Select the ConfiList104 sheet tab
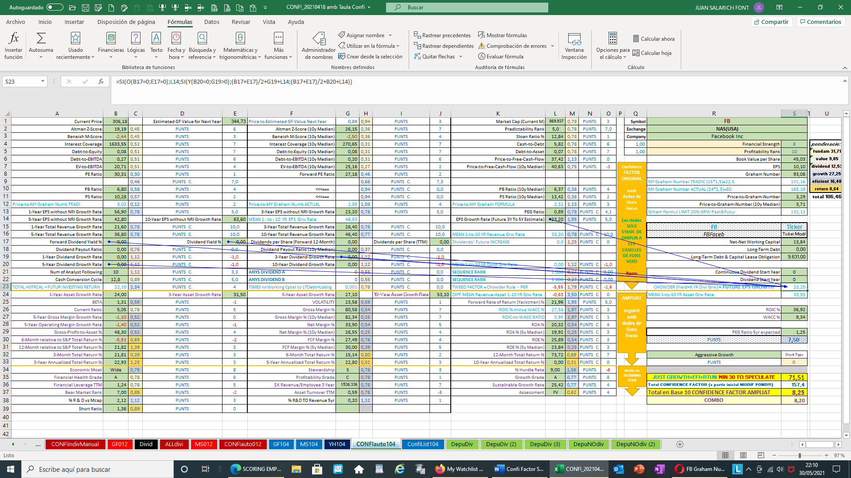This screenshot has height=478, width=851. tap(423, 444)
